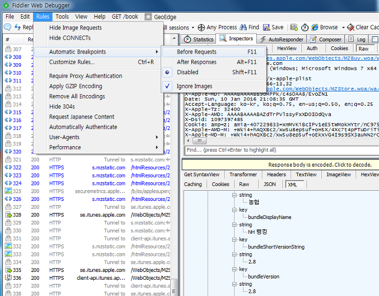379x296 pixels.
Task: Click the camera screenshot toolbar icon
Action: coord(294,27)
